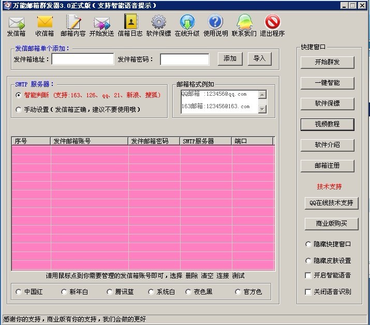Choose the 系统白 skin color

151,292
